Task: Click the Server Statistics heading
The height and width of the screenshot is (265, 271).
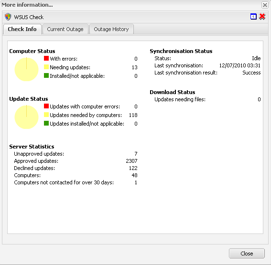Action: coord(32,147)
